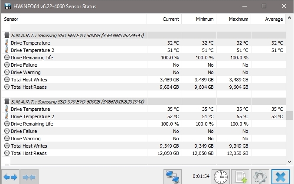Click the Minimum column header
Viewport: 294px width, 184px height.
point(199,19)
